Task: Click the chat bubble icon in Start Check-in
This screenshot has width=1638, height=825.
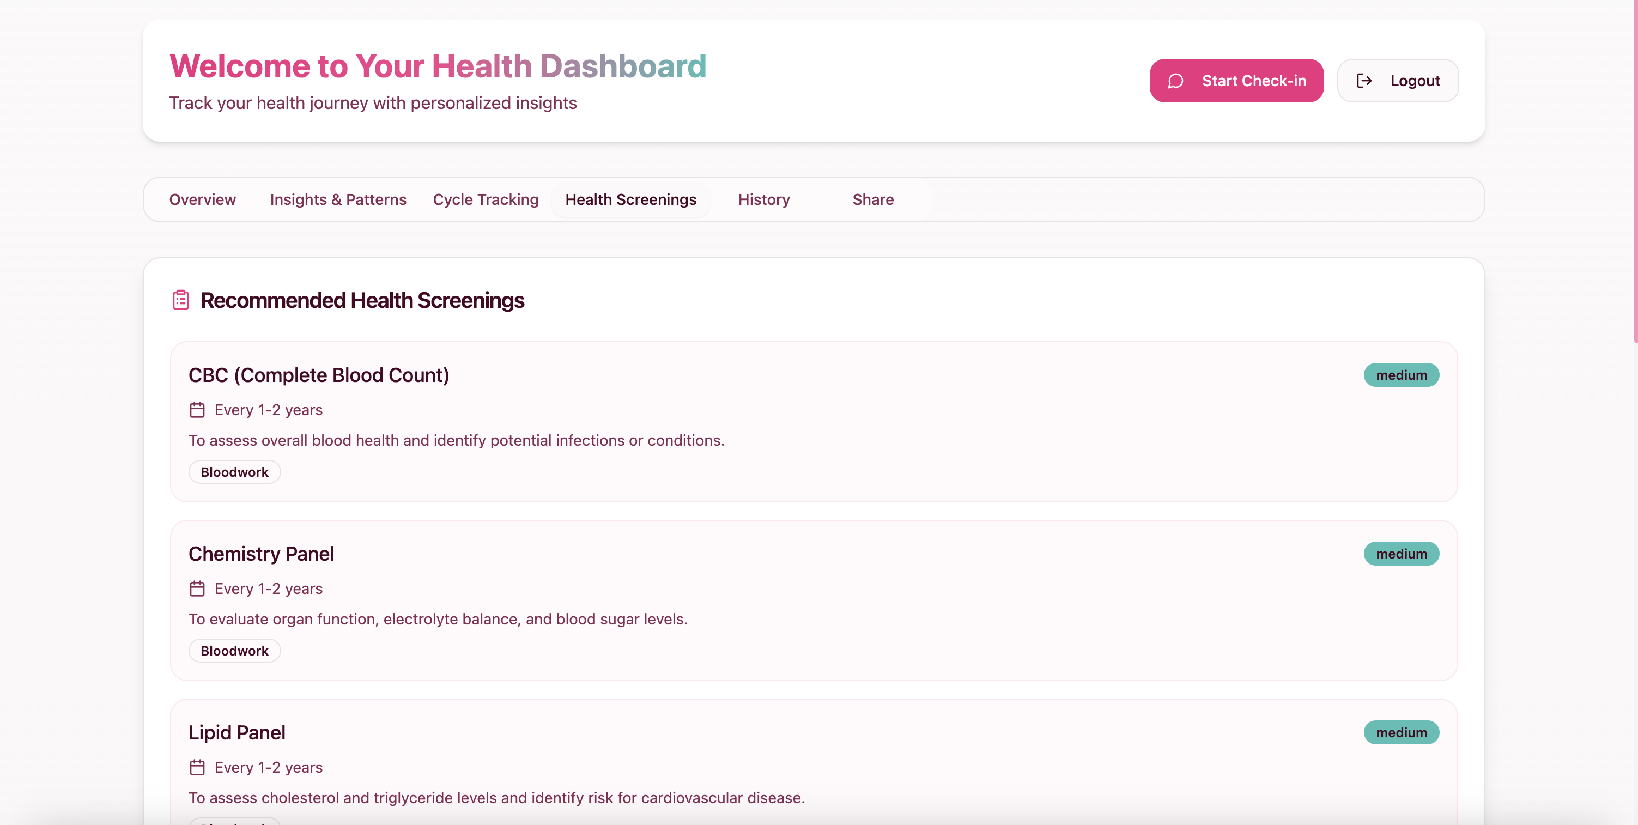Action: tap(1175, 81)
